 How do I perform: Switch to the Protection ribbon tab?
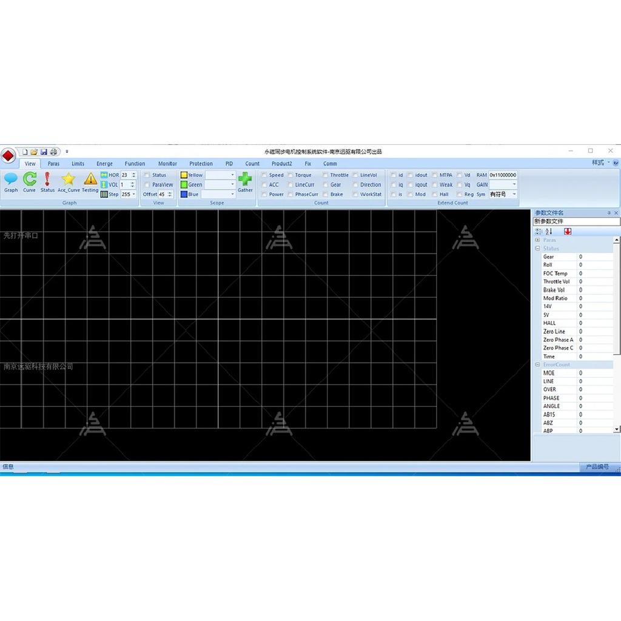pos(201,164)
